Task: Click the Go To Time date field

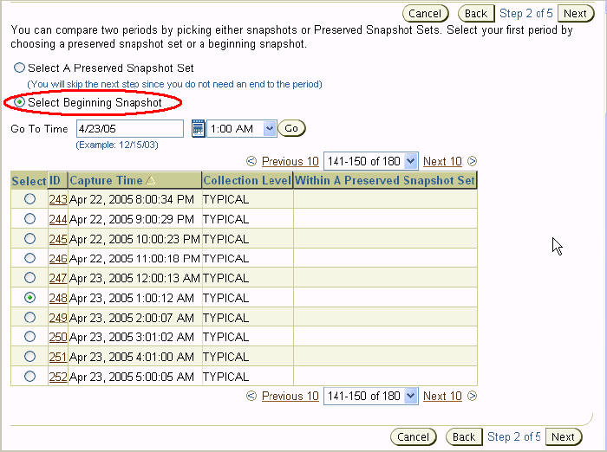Action: tap(130, 128)
